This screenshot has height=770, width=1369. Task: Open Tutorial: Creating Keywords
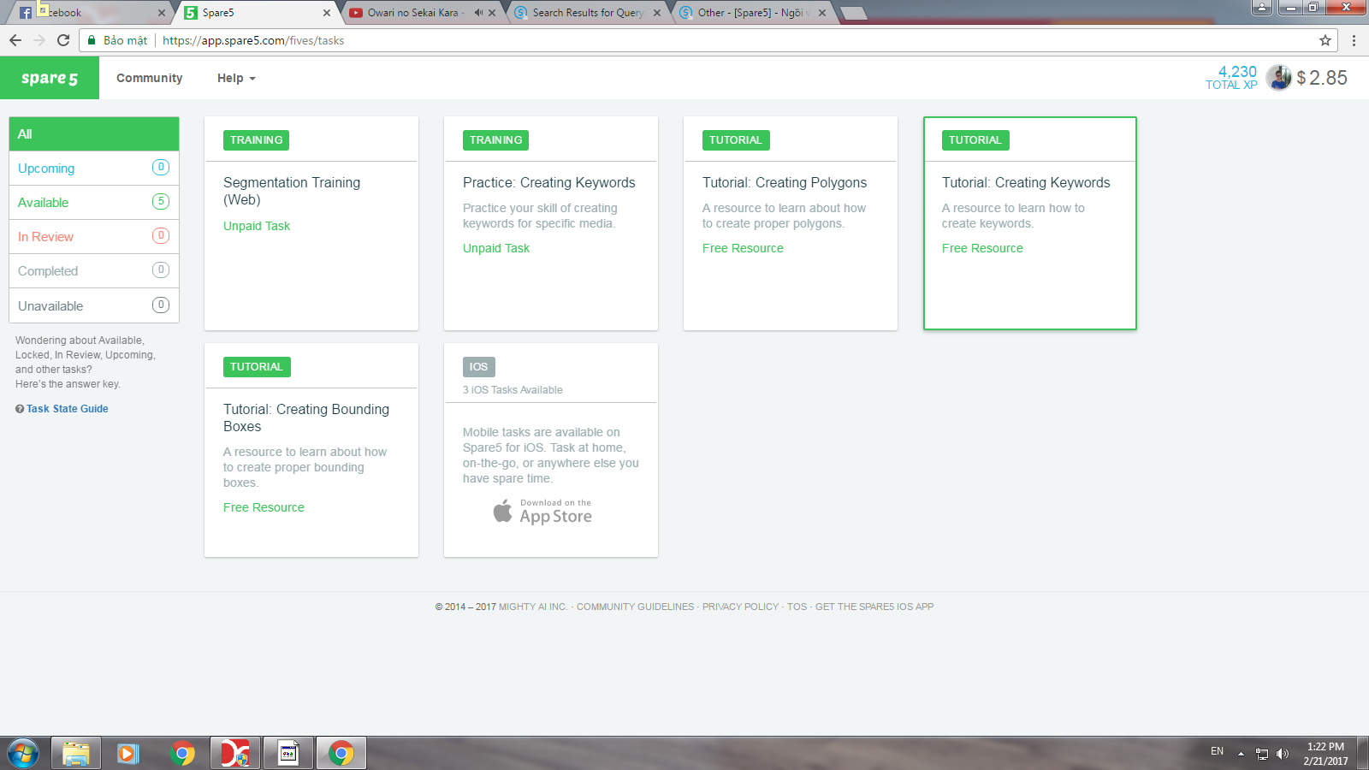point(1026,182)
